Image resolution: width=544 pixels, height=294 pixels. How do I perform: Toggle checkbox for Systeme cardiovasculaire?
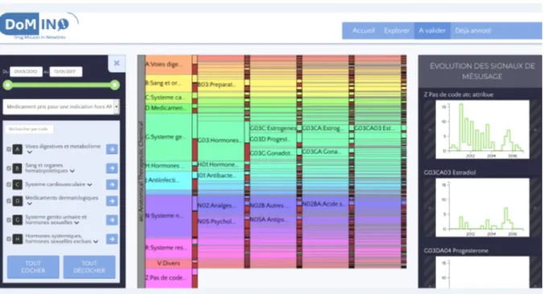point(9,185)
